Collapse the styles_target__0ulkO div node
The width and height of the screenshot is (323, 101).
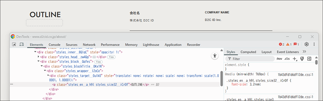coord(48,76)
